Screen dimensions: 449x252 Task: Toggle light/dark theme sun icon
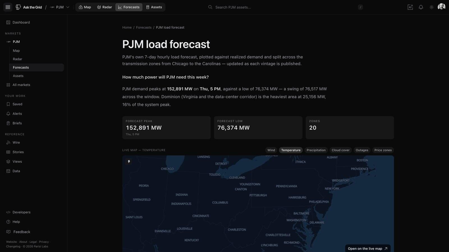[432, 7]
